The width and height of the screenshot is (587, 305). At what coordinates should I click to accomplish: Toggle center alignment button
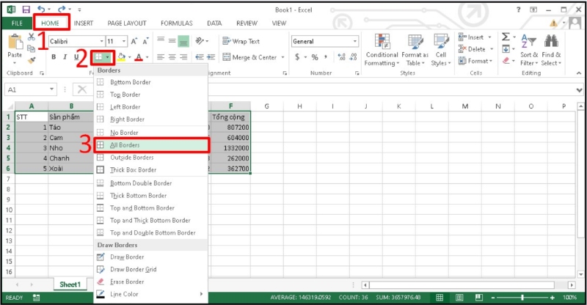tap(173, 57)
